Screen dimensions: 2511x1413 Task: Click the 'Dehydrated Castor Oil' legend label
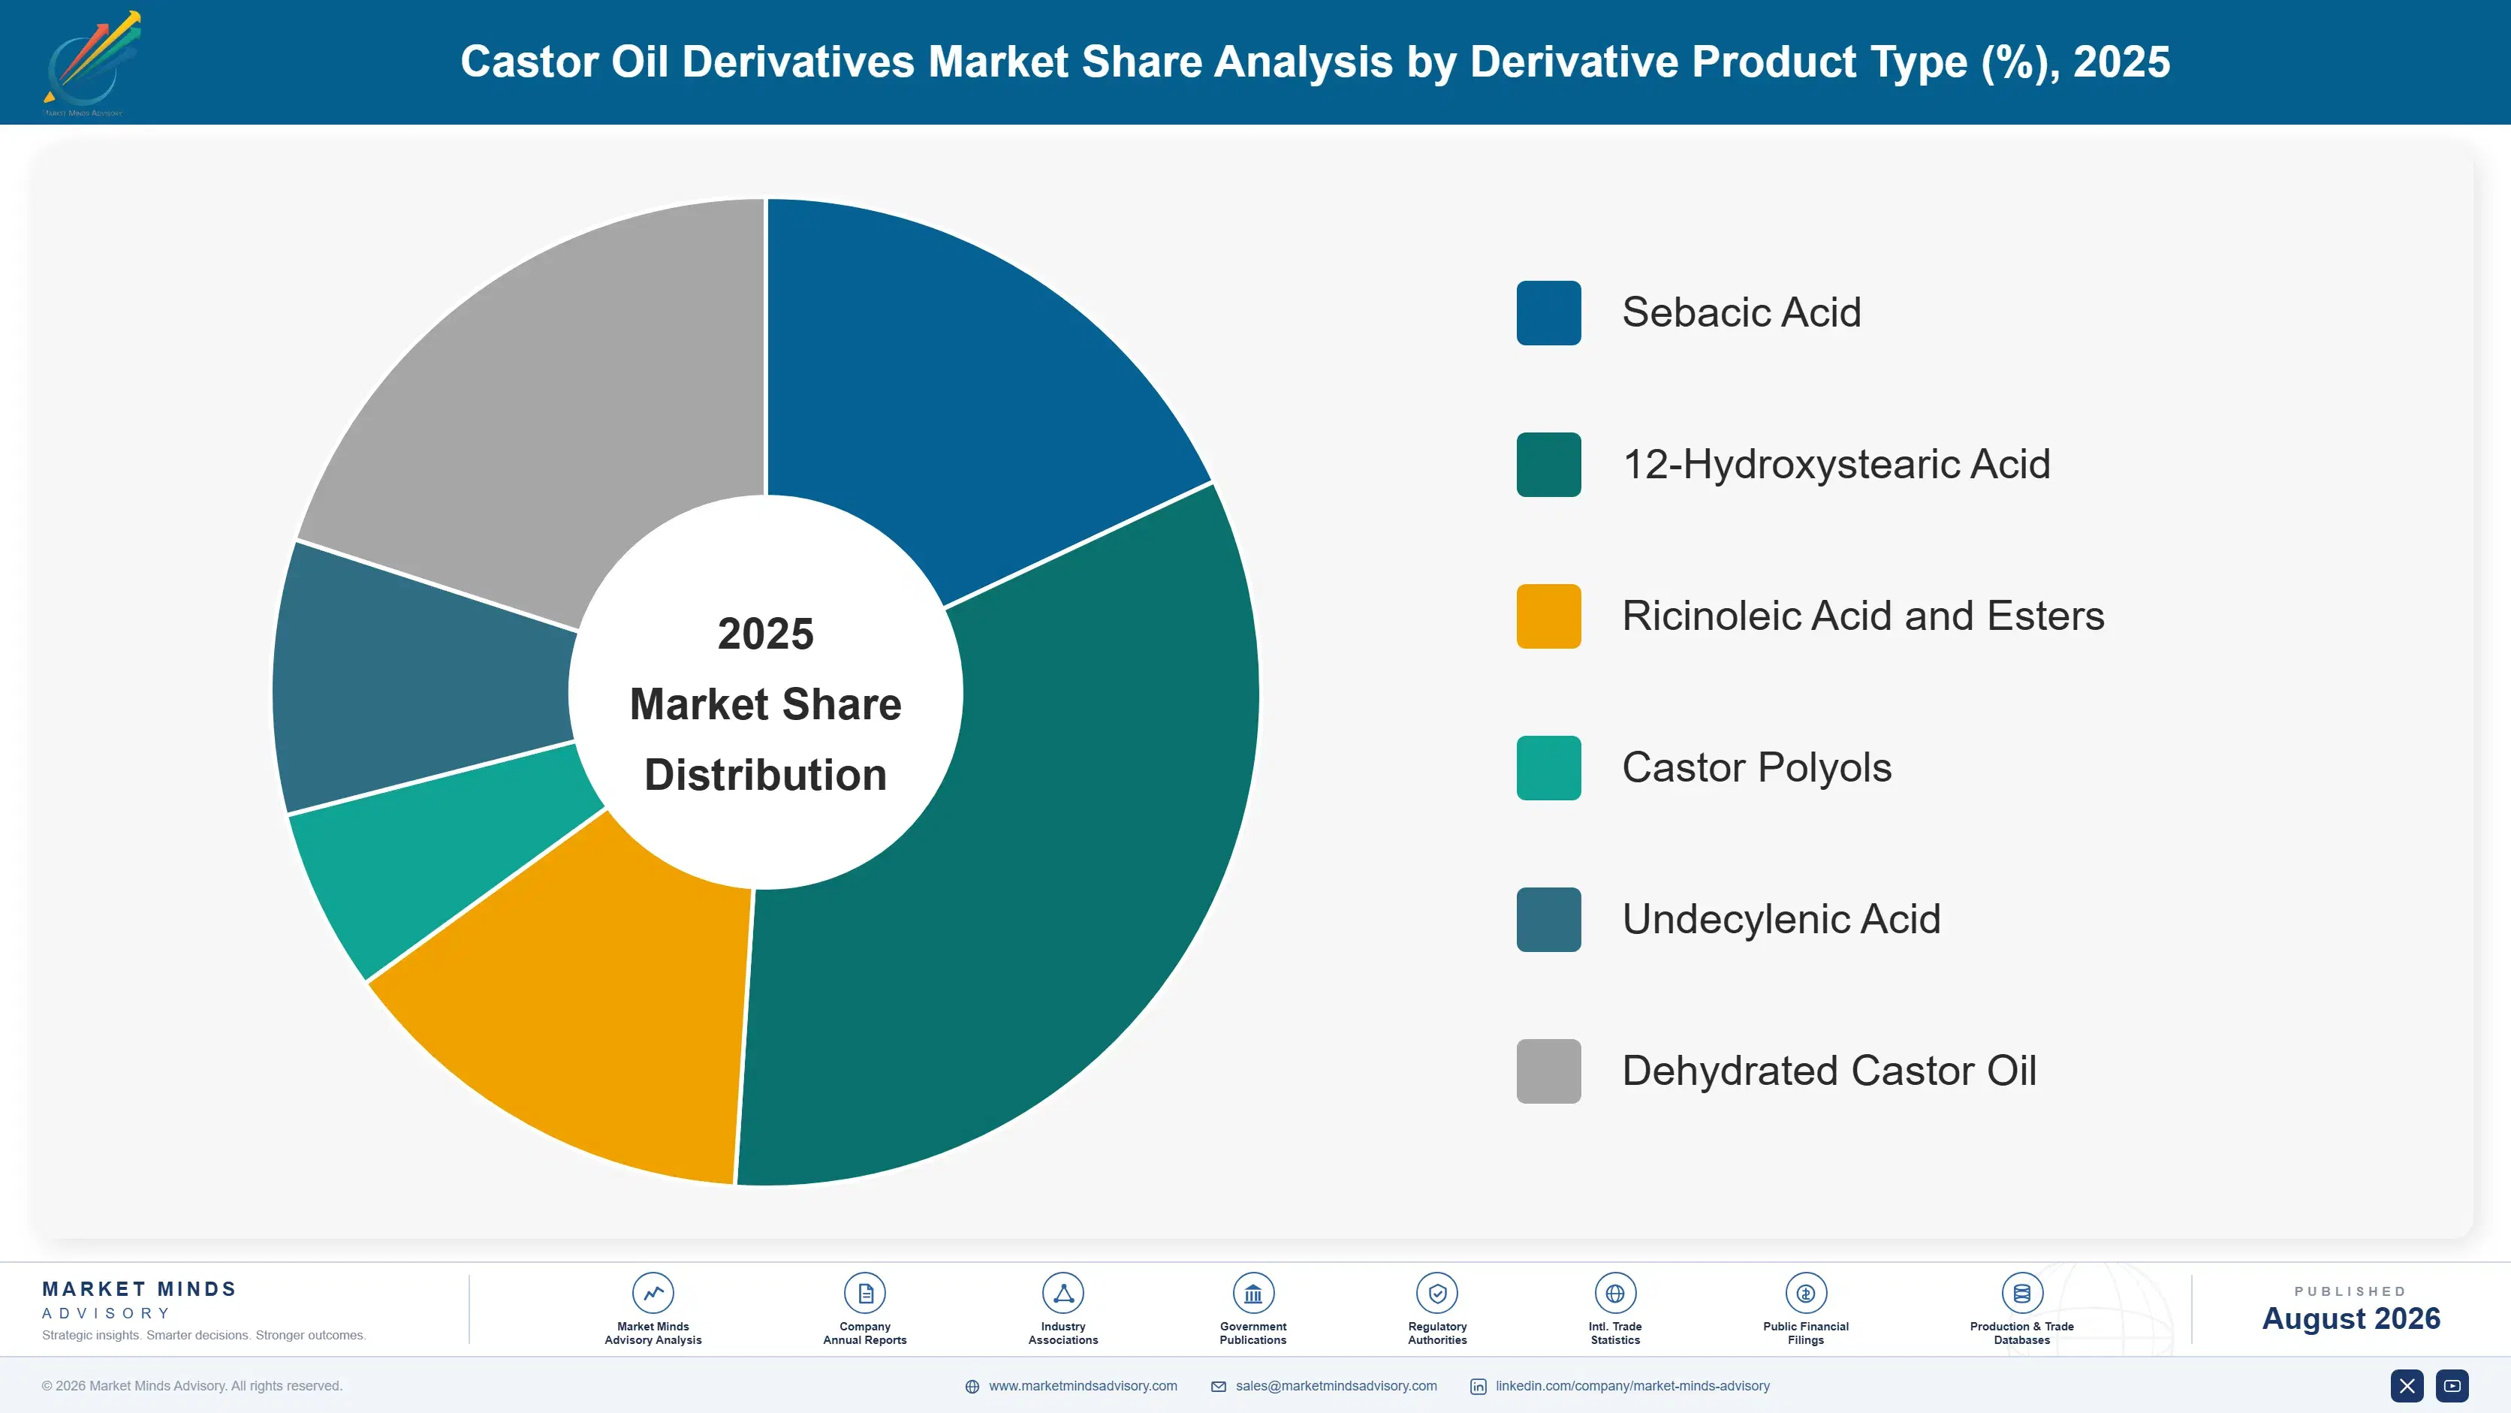(1828, 1071)
